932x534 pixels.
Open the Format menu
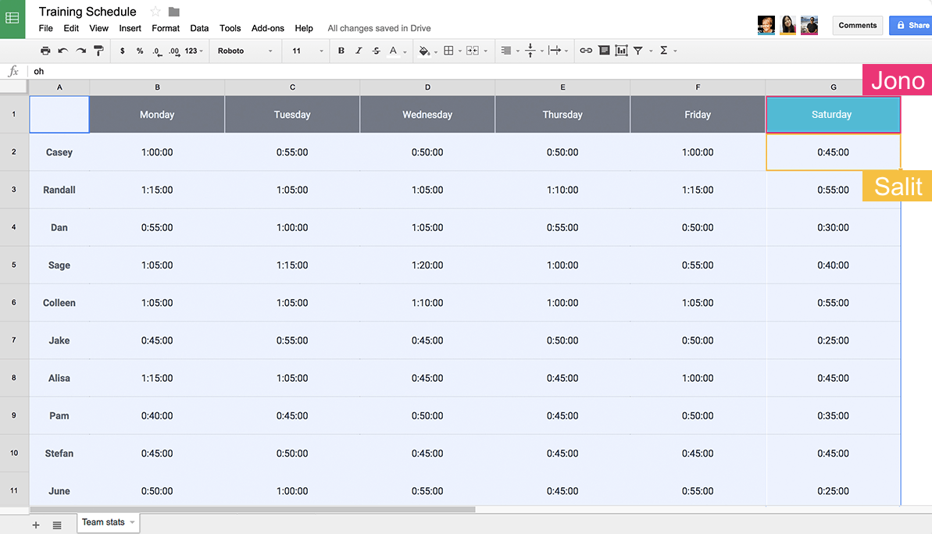pyautogui.click(x=166, y=28)
